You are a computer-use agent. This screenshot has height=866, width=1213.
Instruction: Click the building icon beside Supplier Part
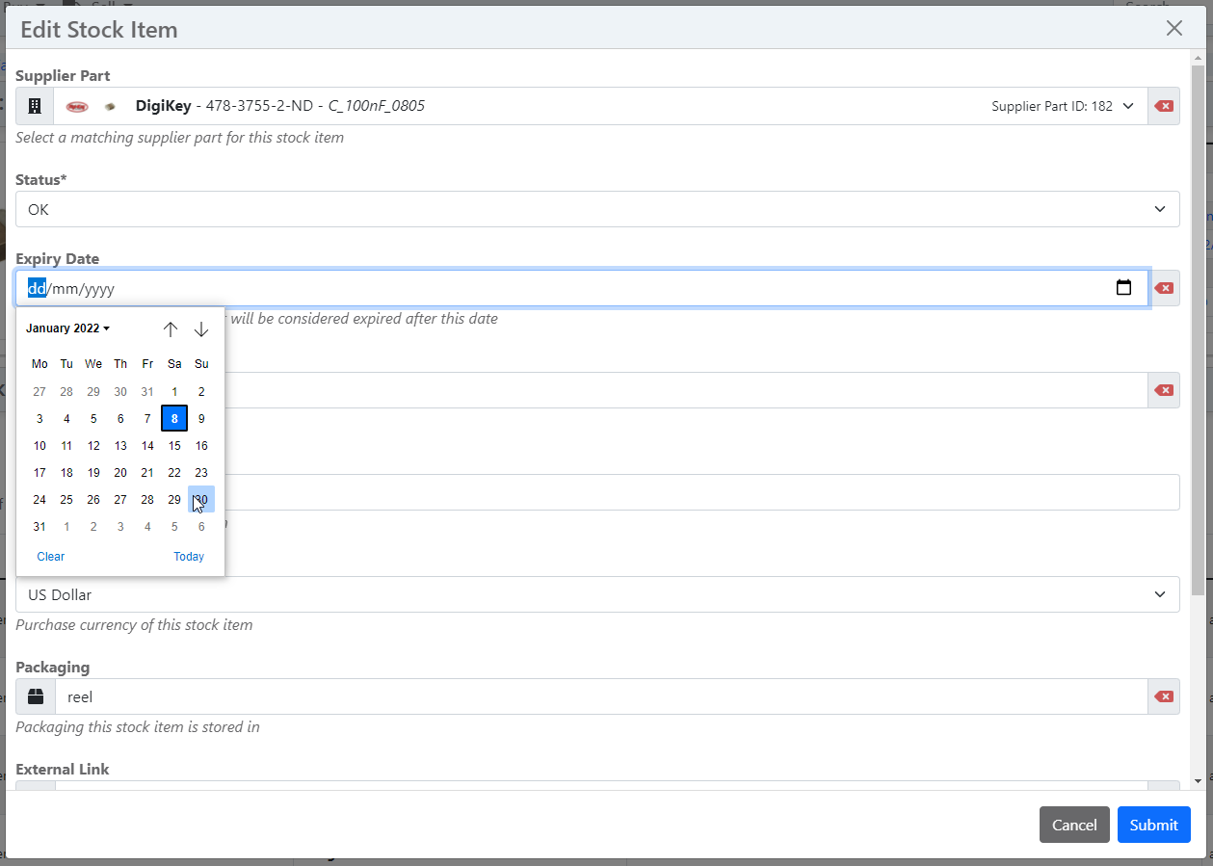[x=35, y=106]
